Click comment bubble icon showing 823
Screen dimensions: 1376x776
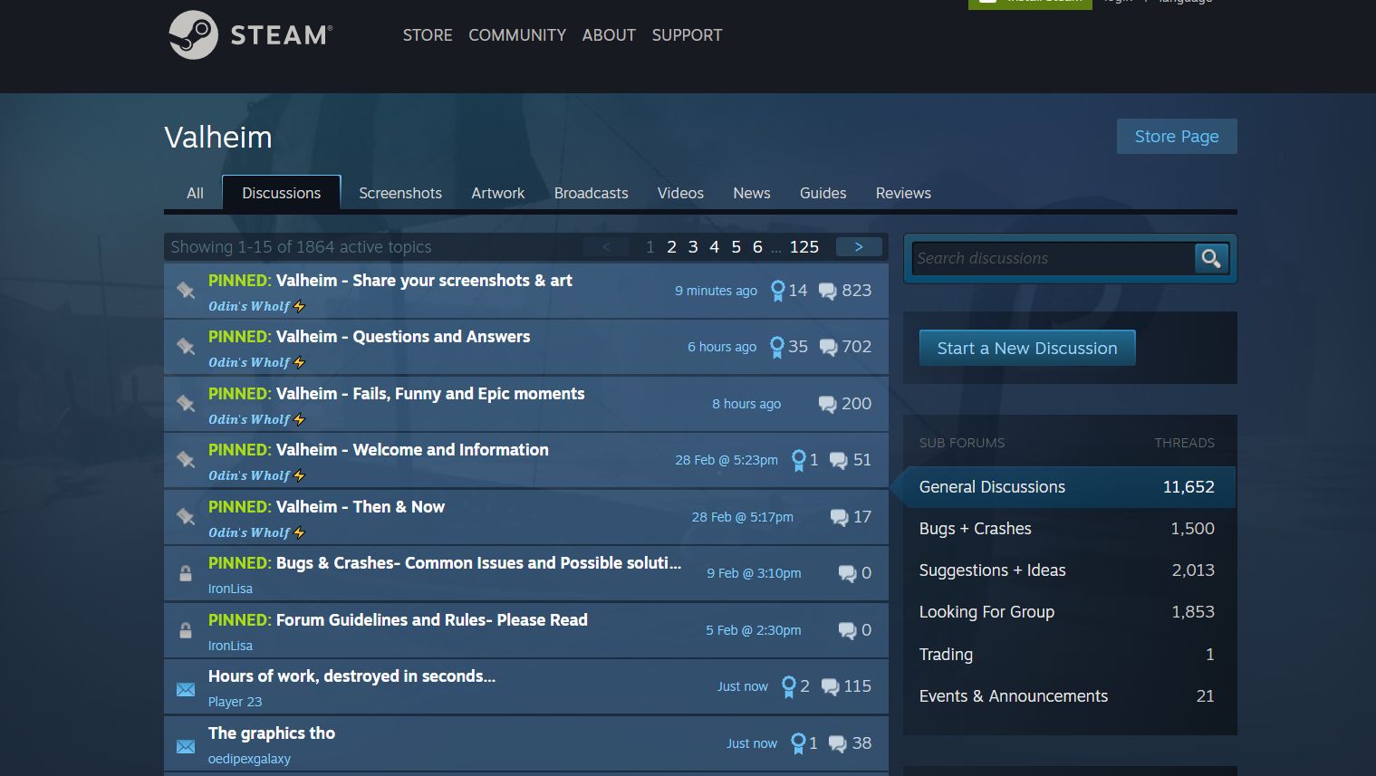coord(828,291)
